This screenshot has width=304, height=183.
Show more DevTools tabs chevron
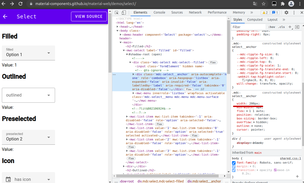[x=252, y=13]
